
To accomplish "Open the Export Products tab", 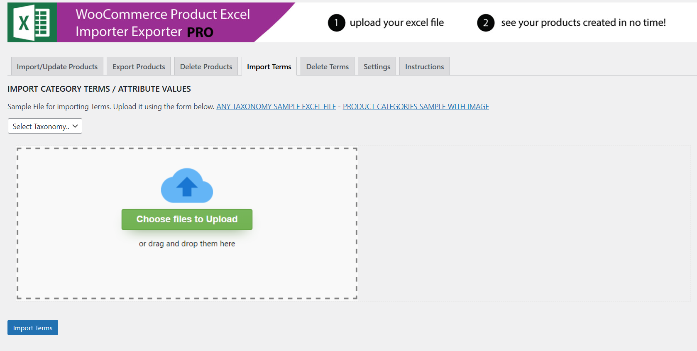I will [139, 66].
